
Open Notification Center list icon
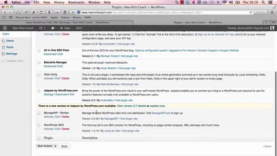270,2
